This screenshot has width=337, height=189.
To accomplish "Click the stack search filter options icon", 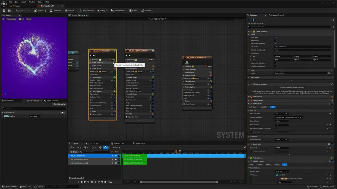I will click(333, 27).
